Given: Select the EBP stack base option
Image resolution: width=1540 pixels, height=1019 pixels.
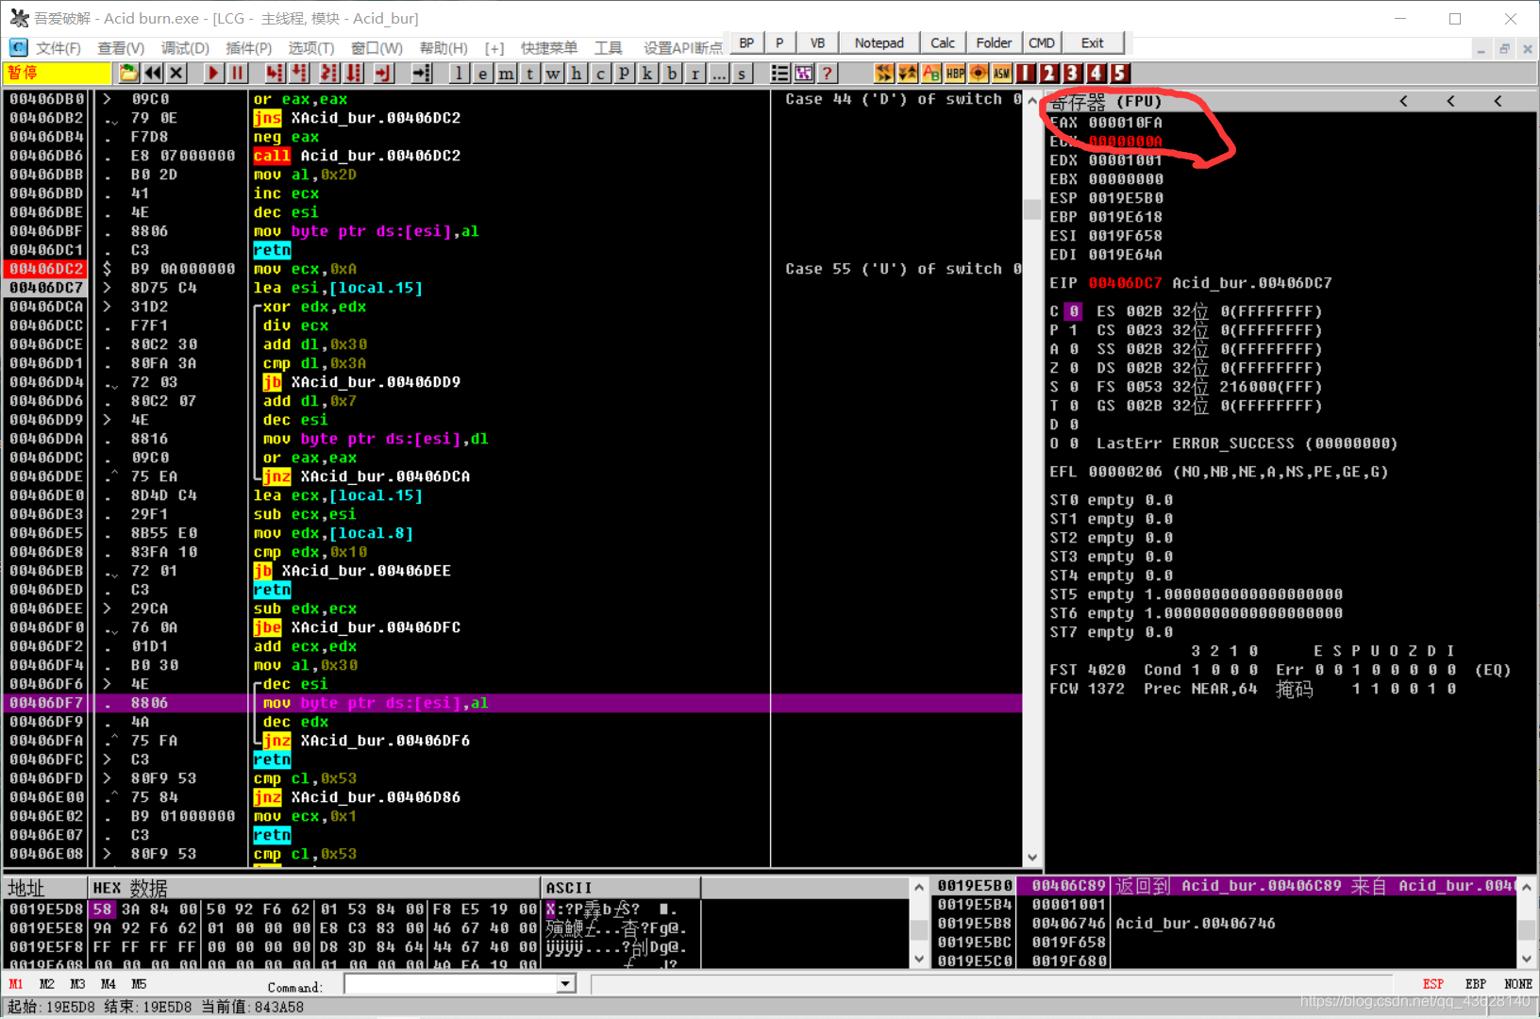Looking at the screenshot, I should (x=1476, y=984).
